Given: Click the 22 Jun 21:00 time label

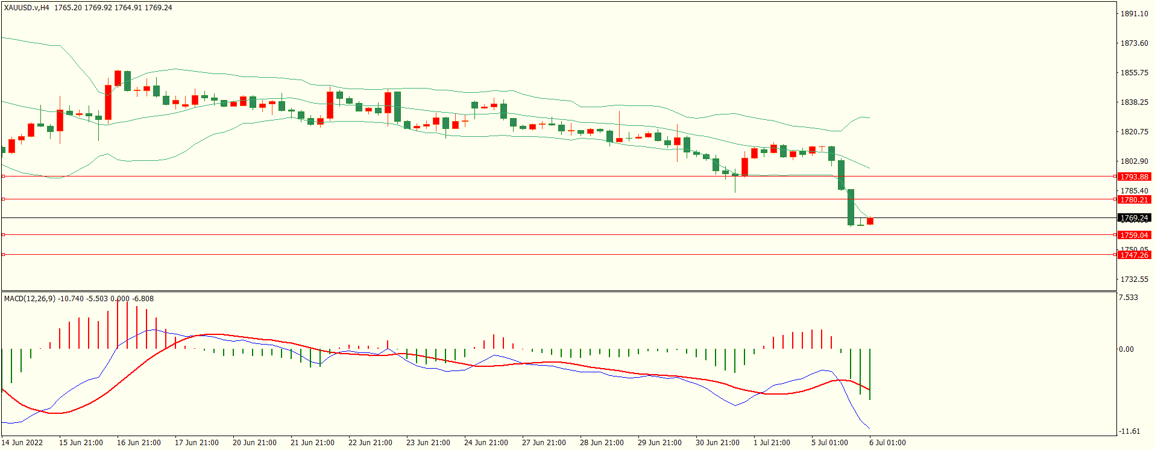Looking at the screenshot, I should 370,442.
